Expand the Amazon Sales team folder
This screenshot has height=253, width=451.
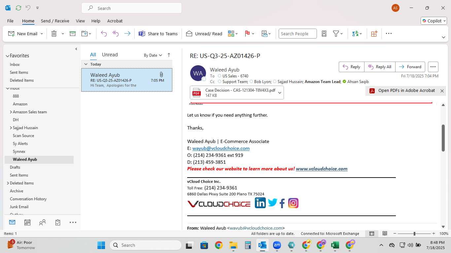(11, 112)
